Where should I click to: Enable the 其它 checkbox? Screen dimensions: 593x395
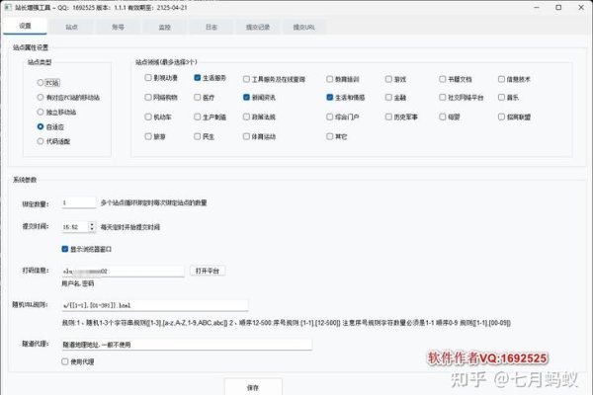330,136
